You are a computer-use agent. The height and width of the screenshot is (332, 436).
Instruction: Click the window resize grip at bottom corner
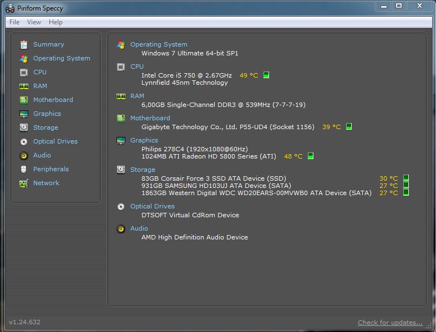pyautogui.click(x=430, y=326)
